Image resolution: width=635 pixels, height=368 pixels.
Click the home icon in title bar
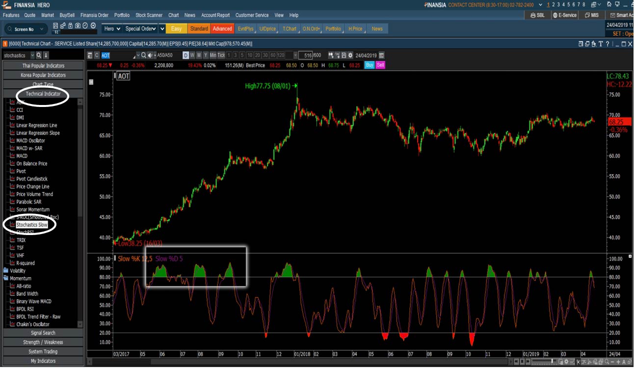tap(609, 4)
